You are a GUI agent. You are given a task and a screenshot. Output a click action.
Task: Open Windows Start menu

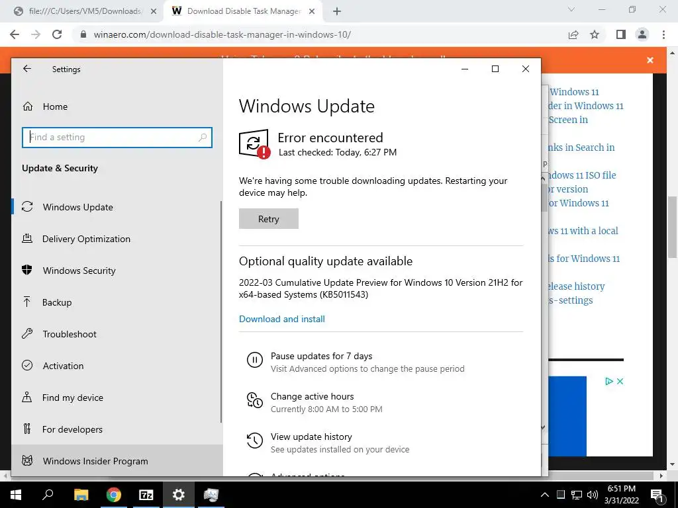click(16, 495)
